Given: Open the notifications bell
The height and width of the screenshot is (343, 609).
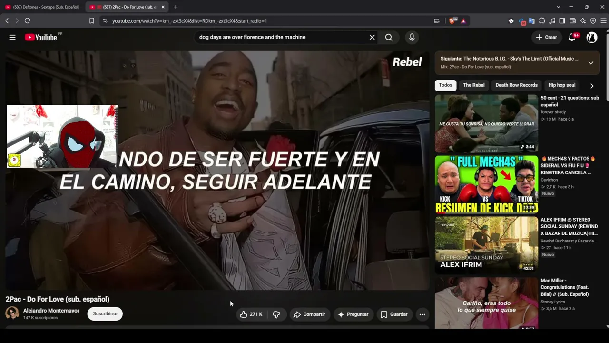Looking at the screenshot, I should coord(572,37).
